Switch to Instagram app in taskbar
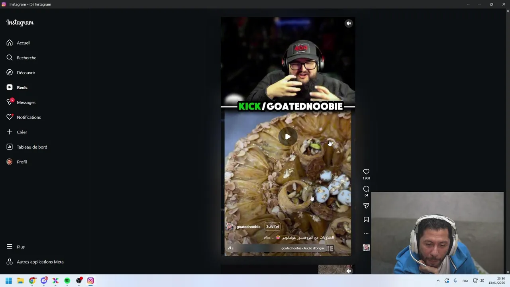Image resolution: width=510 pixels, height=287 pixels. click(x=90, y=281)
